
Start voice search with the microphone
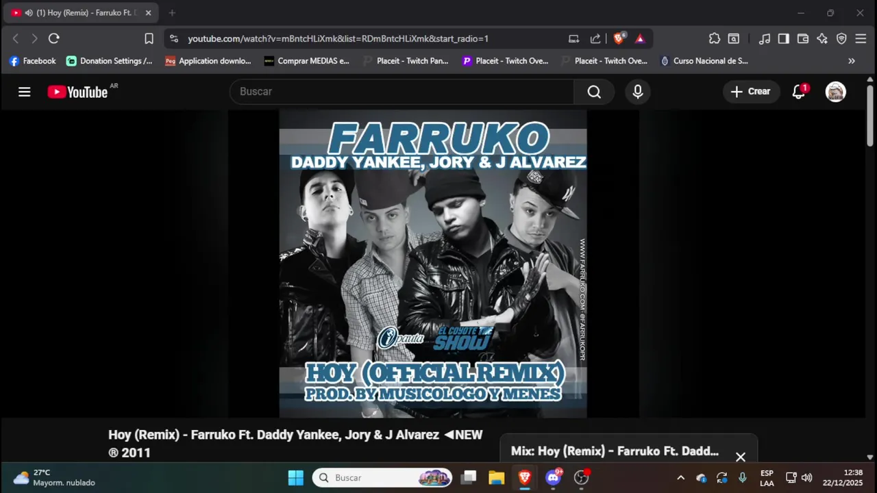(x=638, y=92)
